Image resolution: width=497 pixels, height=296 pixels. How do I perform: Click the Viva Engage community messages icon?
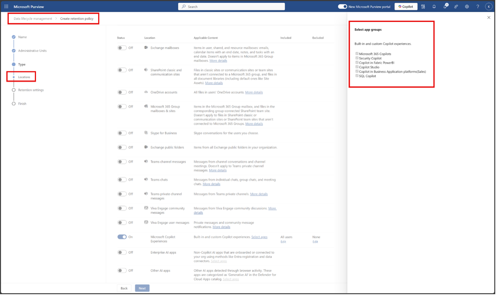[x=146, y=208]
